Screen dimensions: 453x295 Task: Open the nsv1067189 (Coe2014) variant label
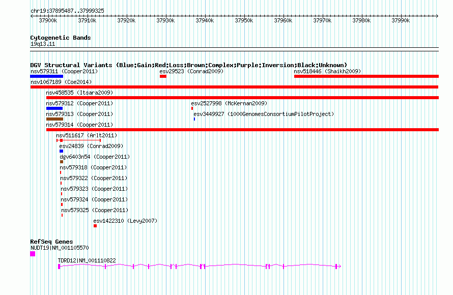click(61, 82)
